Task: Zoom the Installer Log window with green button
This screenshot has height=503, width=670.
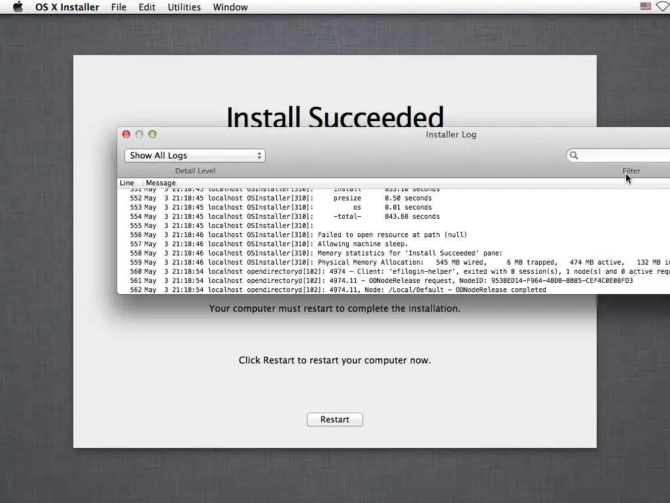Action: (152, 134)
